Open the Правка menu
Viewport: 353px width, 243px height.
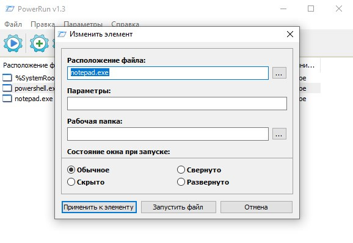click(43, 24)
